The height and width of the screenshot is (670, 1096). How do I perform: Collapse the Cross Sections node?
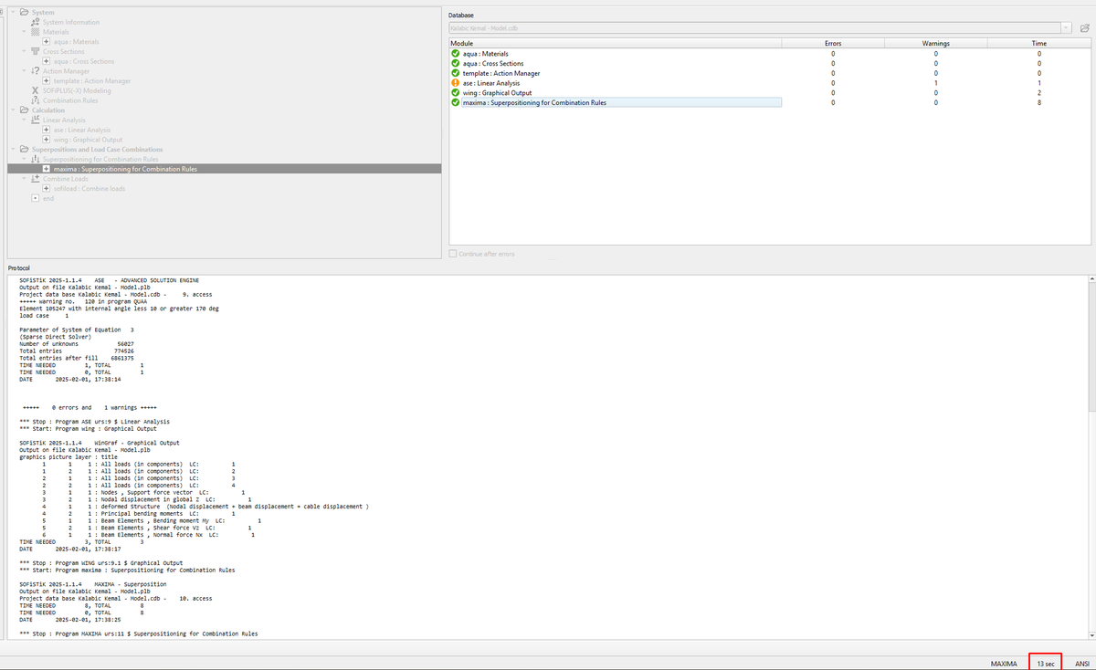25,51
